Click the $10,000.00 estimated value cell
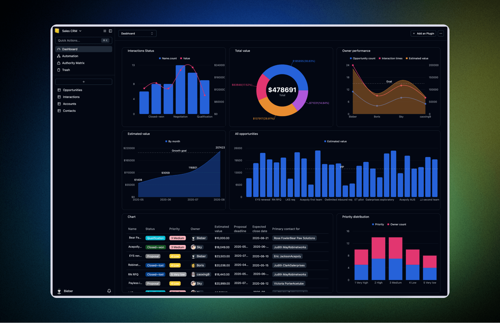The width and height of the screenshot is (500, 323). pos(222,238)
